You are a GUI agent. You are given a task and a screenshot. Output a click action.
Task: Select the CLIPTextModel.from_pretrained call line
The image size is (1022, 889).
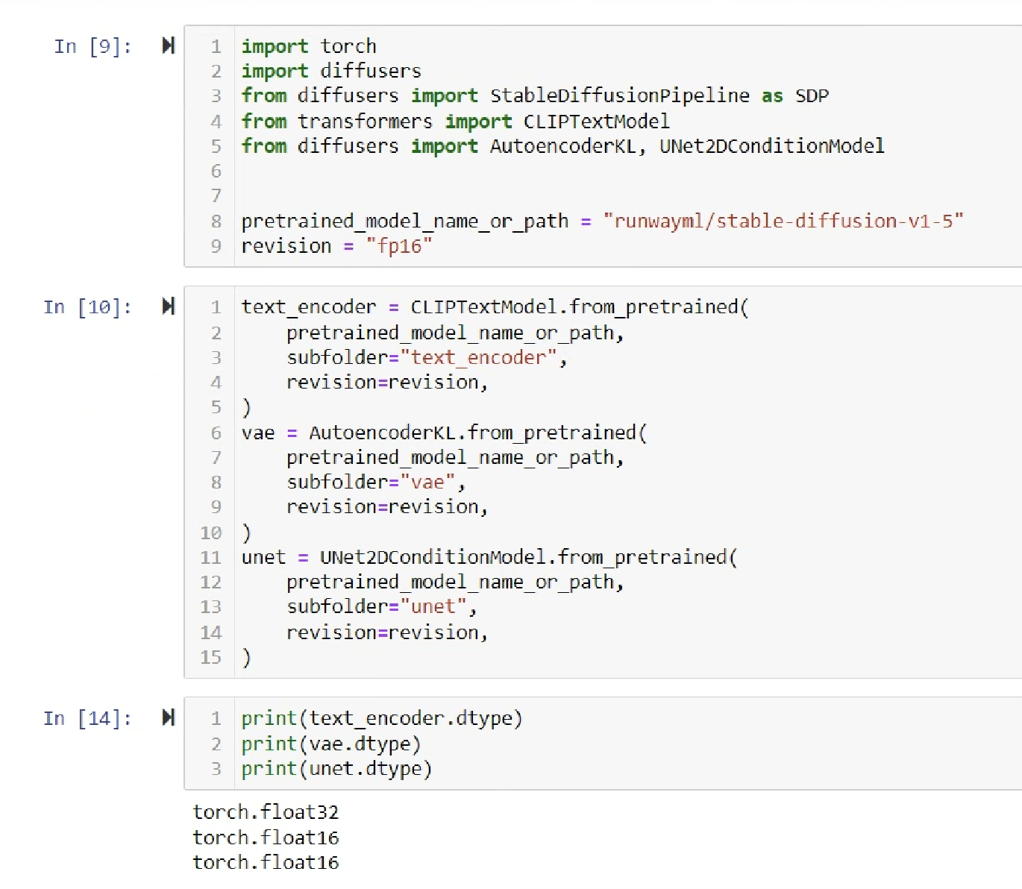pos(495,307)
